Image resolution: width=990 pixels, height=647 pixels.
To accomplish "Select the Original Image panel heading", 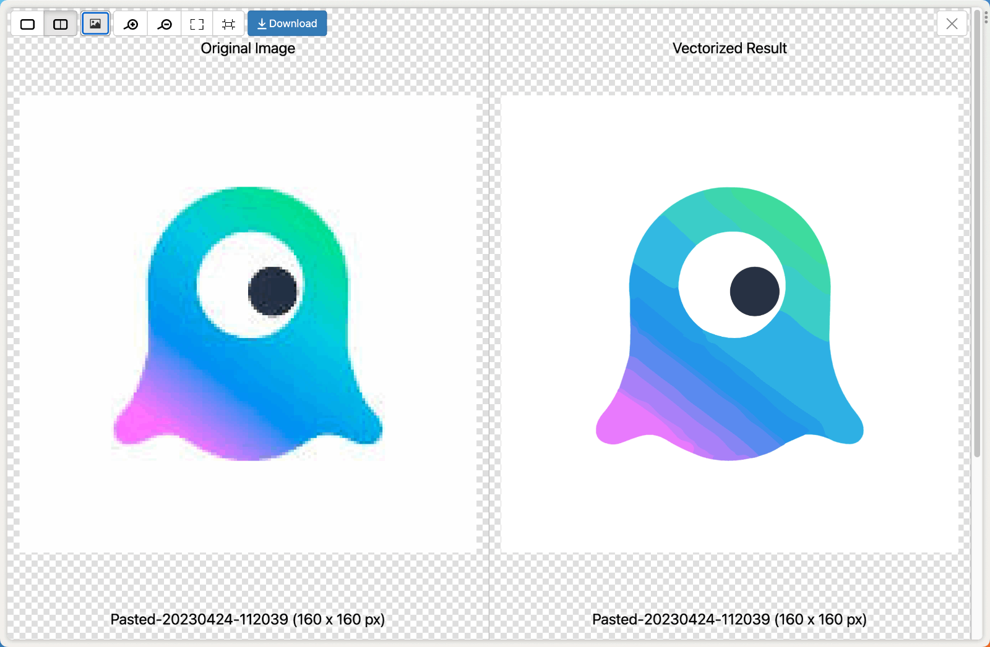I will 247,48.
